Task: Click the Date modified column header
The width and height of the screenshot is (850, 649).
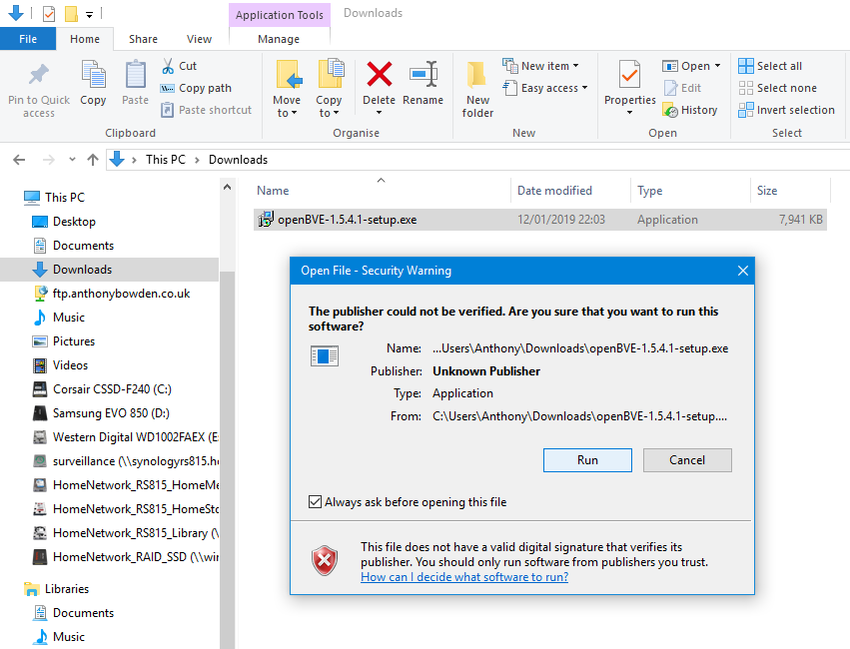Action: [556, 190]
